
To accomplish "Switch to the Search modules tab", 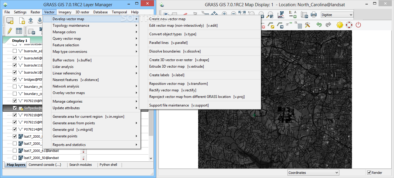I will pos(80,165).
